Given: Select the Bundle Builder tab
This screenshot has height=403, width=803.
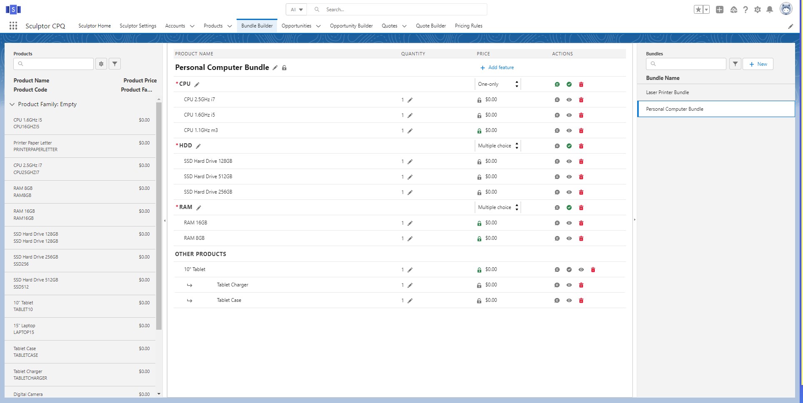Looking at the screenshot, I should point(257,26).
